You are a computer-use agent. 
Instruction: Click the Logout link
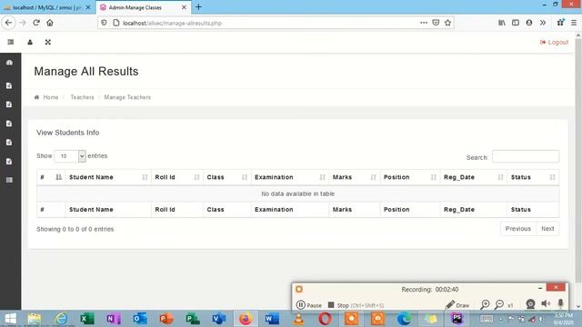coord(554,43)
